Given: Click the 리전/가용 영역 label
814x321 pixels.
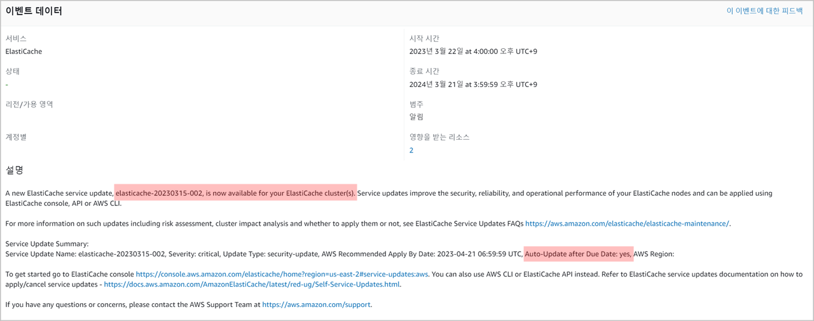Looking at the screenshot, I should 29,104.
